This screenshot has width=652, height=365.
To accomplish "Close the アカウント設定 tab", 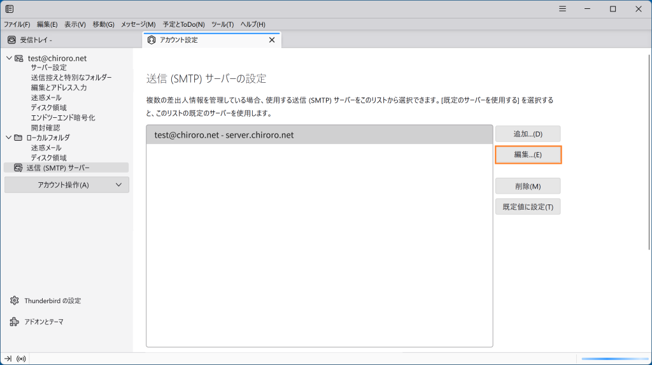I will tap(272, 40).
